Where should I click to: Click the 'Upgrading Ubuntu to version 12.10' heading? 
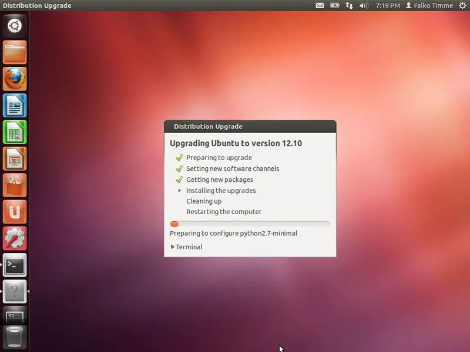coord(236,143)
